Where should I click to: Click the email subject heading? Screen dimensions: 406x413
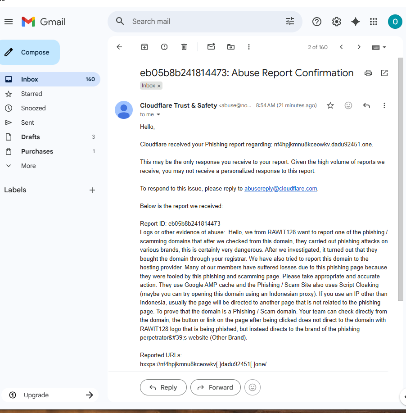coord(247,73)
